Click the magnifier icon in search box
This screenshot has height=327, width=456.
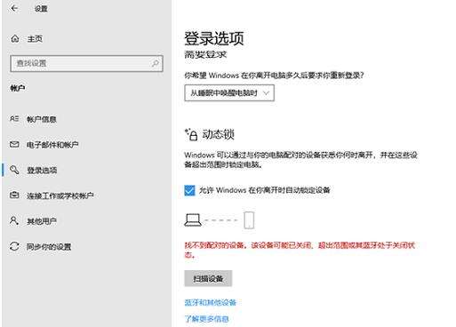155,63
